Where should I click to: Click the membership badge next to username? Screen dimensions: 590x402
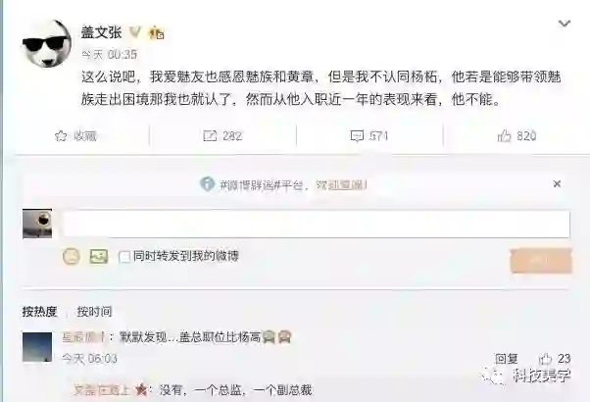(x=156, y=33)
